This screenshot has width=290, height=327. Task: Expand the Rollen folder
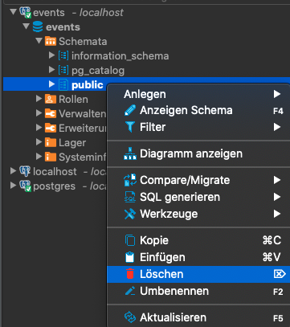pos(39,99)
